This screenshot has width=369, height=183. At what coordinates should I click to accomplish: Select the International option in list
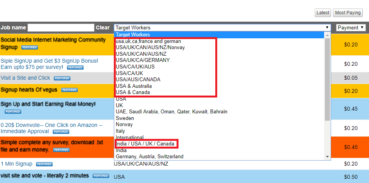point(130,137)
